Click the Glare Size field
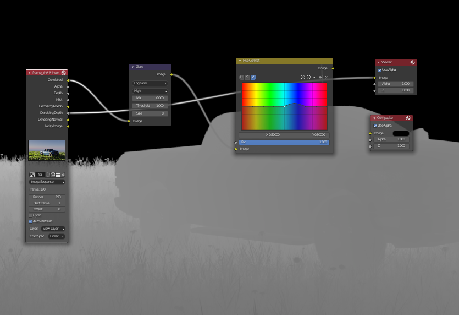 coord(150,113)
